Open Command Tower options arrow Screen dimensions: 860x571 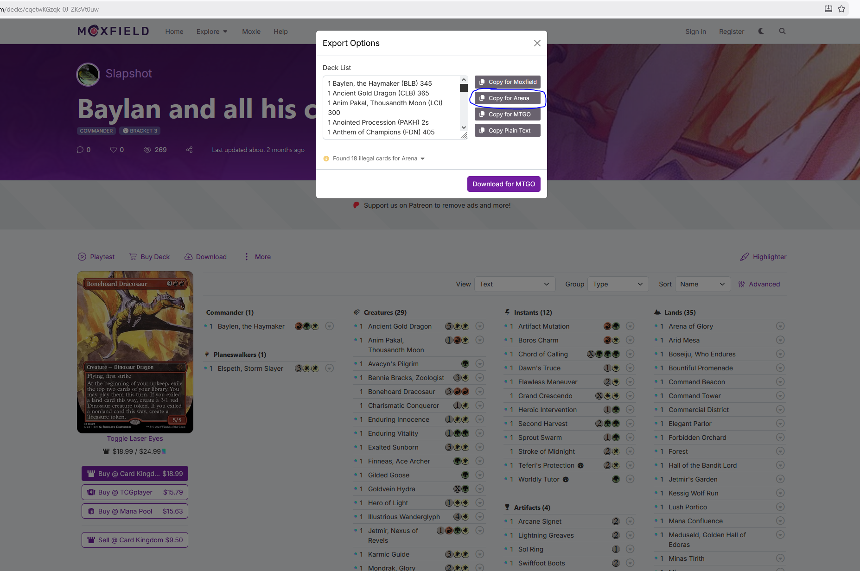coord(780,396)
